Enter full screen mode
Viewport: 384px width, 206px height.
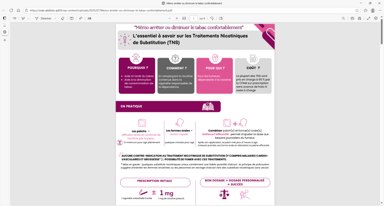pyautogui.click(x=368, y=18)
